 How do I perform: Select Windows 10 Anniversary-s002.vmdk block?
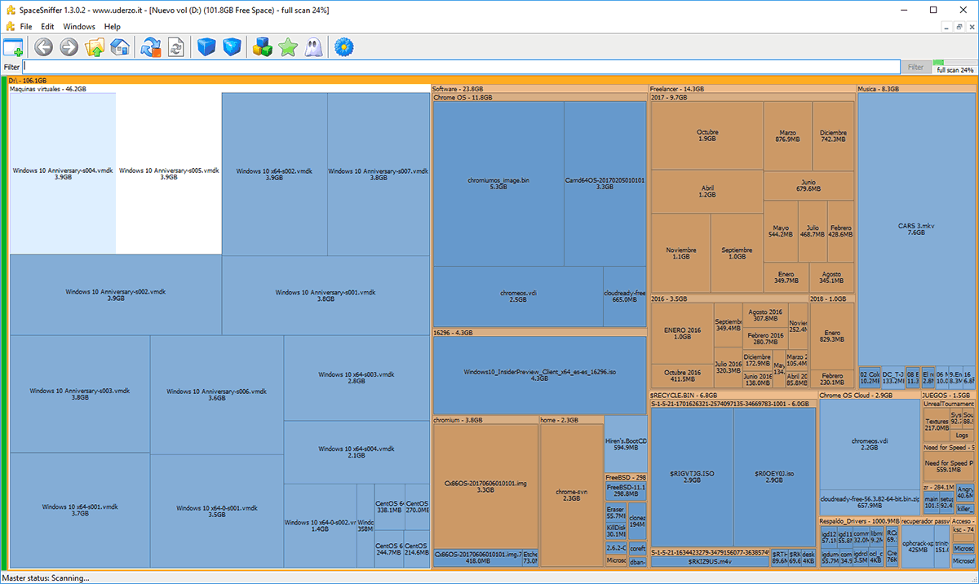[x=116, y=294]
